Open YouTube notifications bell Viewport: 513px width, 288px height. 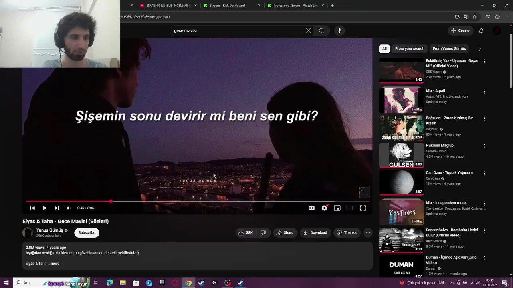pyautogui.click(x=481, y=31)
